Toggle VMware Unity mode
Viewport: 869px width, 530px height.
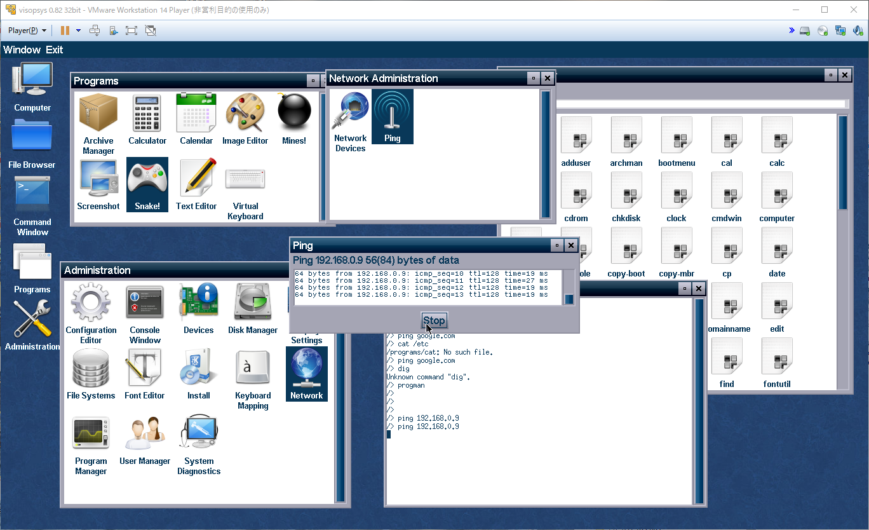pyautogui.click(x=151, y=30)
